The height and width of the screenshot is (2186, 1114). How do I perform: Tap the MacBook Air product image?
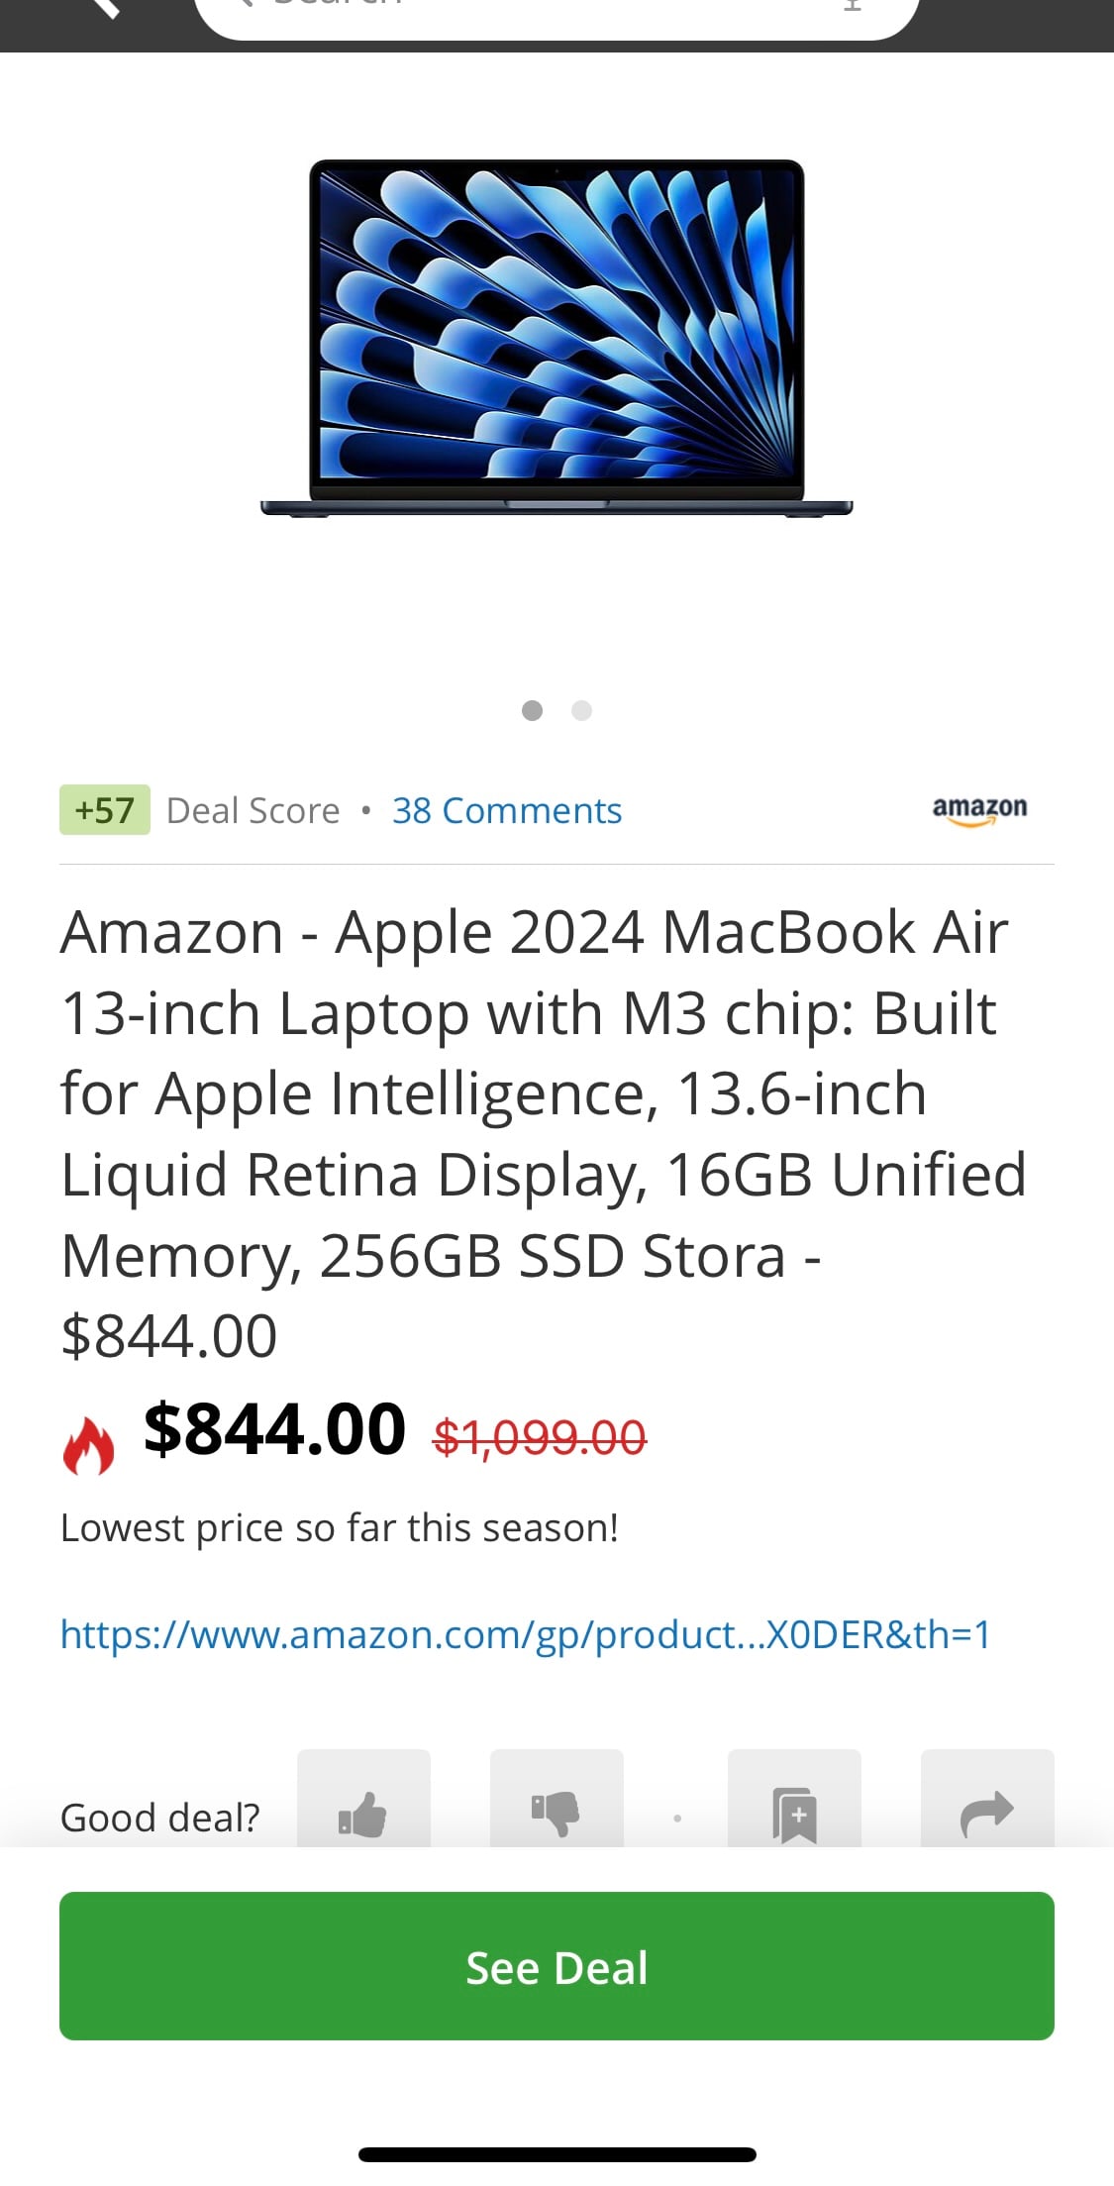tap(557, 338)
